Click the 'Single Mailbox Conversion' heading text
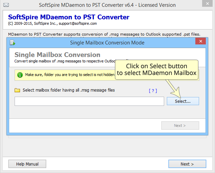This screenshot has height=173, width=215. tap(57, 55)
